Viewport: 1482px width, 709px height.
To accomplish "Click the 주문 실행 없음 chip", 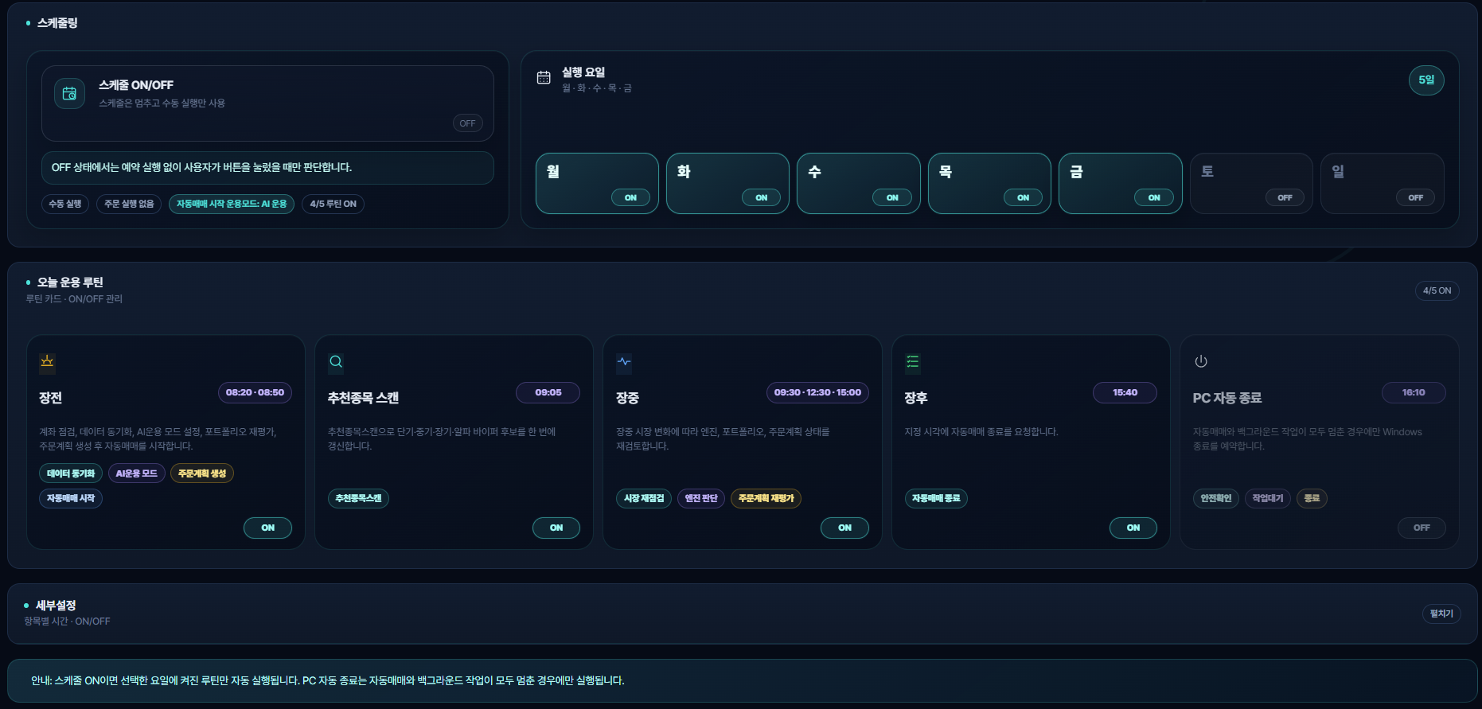I will tap(129, 204).
